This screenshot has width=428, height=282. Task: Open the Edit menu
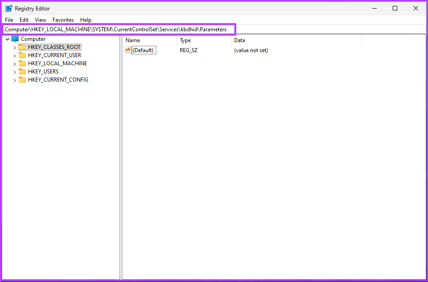(x=24, y=20)
